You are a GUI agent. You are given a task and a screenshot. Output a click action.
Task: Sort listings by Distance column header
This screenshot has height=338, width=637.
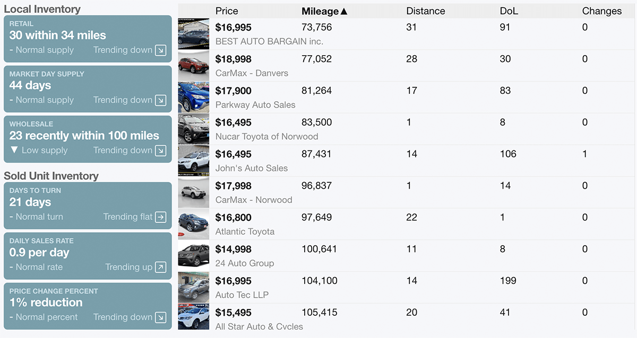(425, 11)
